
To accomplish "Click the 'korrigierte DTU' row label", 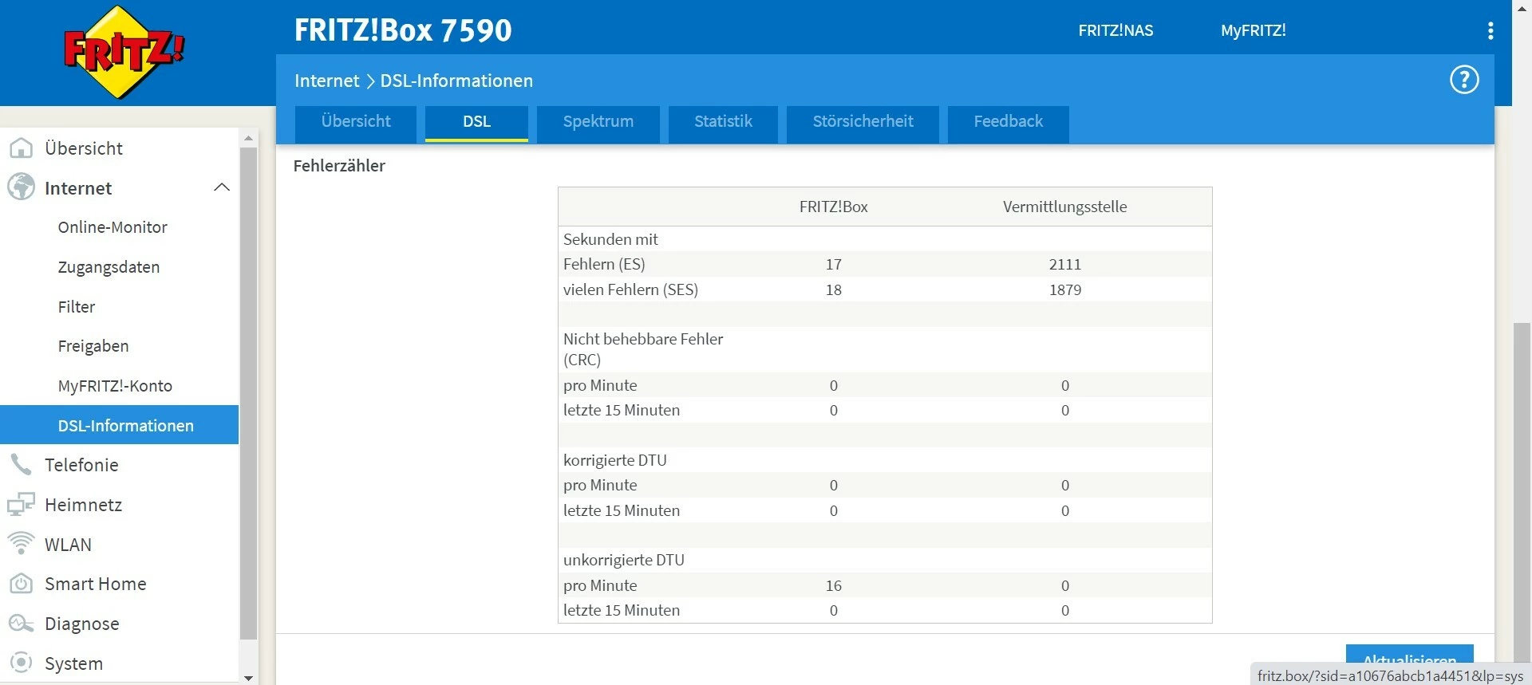I will [615, 460].
